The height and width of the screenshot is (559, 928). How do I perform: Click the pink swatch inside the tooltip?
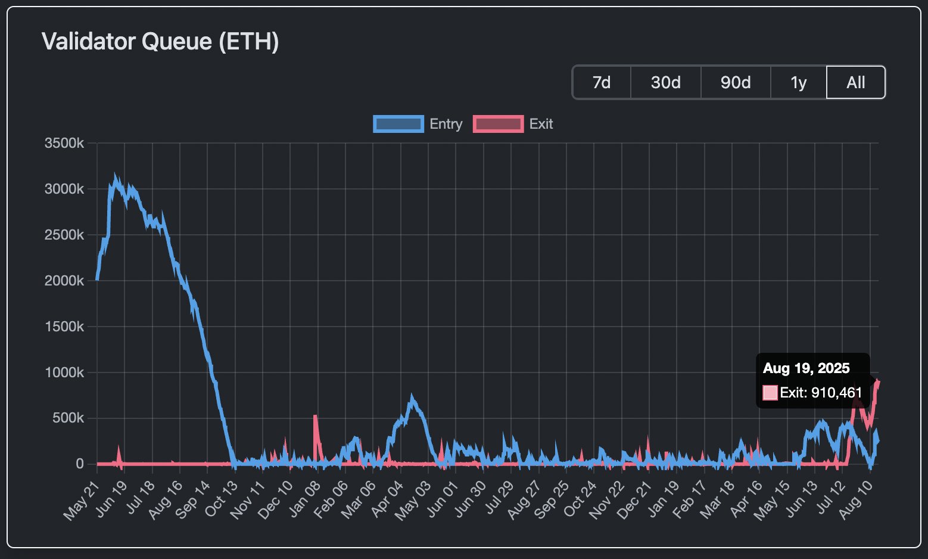pyautogui.click(x=769, y=392)
